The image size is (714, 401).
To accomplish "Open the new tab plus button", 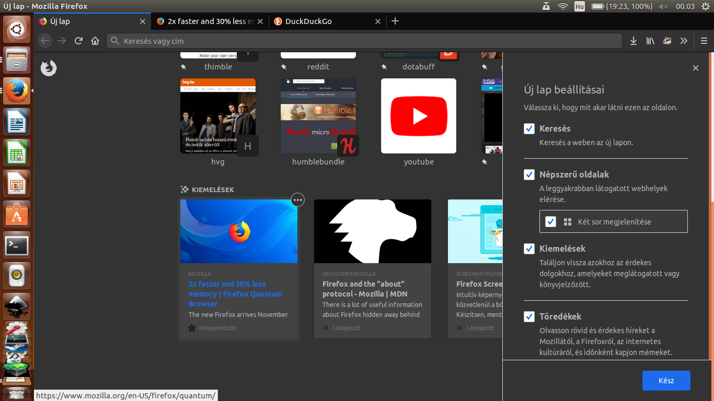I will (395, 21).
